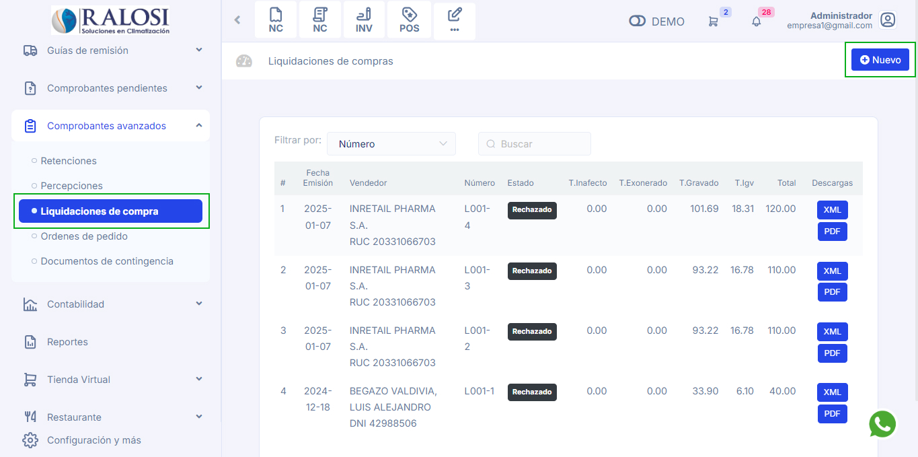Image resolution: width=918 pixels, height=457 pixels.
Task: Open the WhatsApp chat bubble
Action: point(882,424)
